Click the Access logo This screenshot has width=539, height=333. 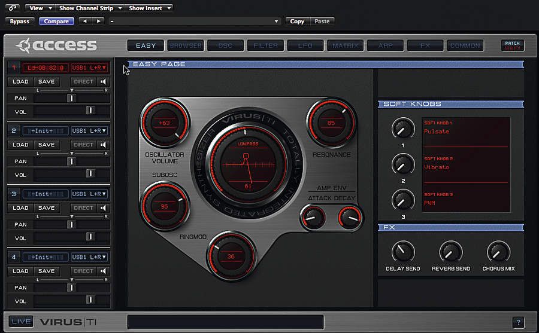[57, 45]
